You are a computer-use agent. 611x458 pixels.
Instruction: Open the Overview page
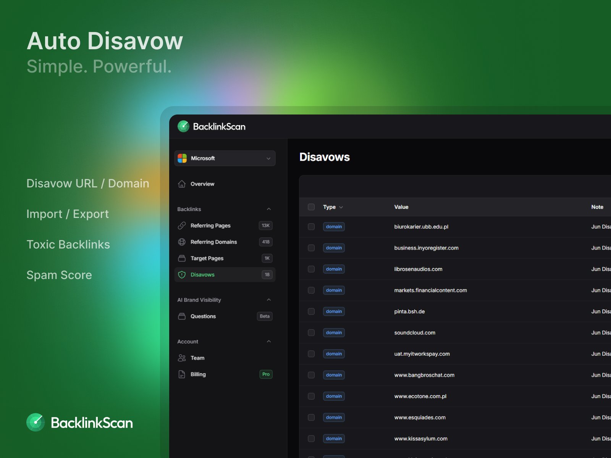coord(225,184)
